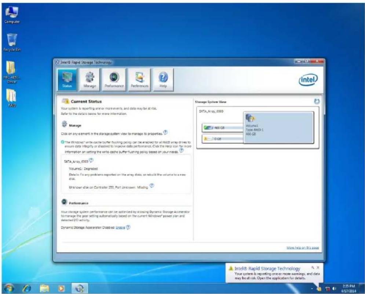Open options wrench in the notification balloon

(x=313, y=268)
